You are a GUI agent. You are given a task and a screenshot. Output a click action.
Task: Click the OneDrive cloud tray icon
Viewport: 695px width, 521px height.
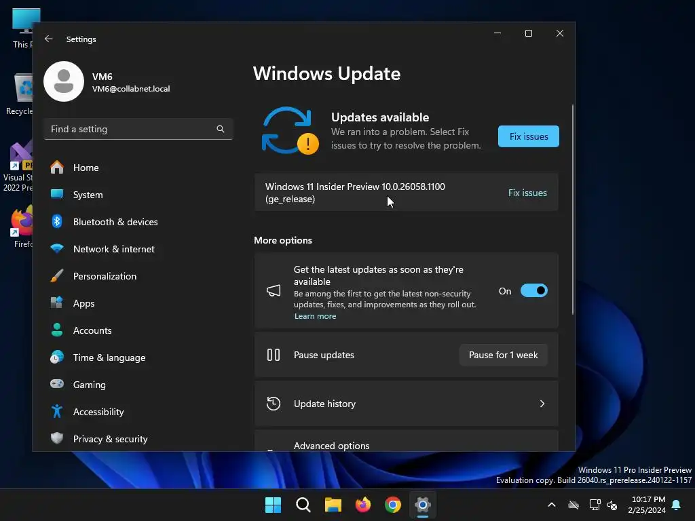pyautogui.click(x=574, y=505)
